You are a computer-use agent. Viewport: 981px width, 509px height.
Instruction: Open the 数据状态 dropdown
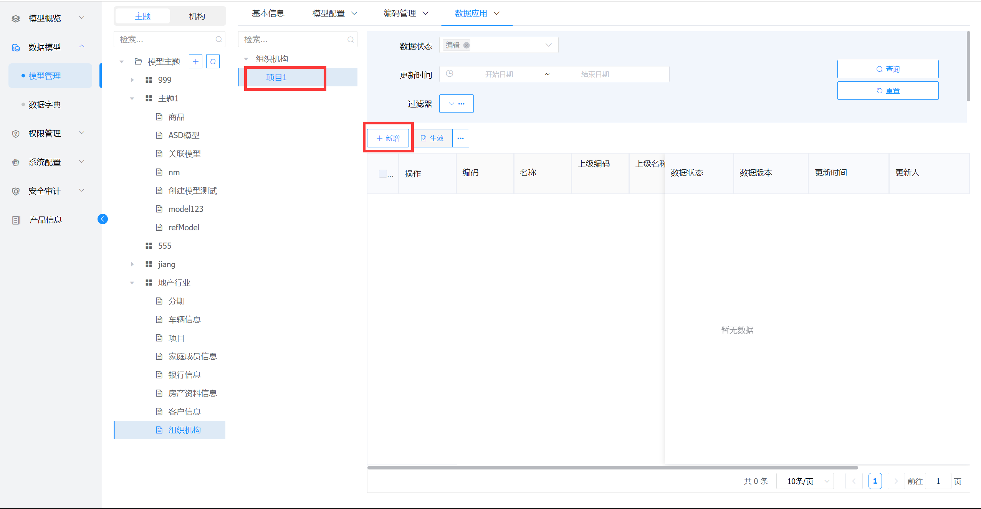[x=498, y=45]
